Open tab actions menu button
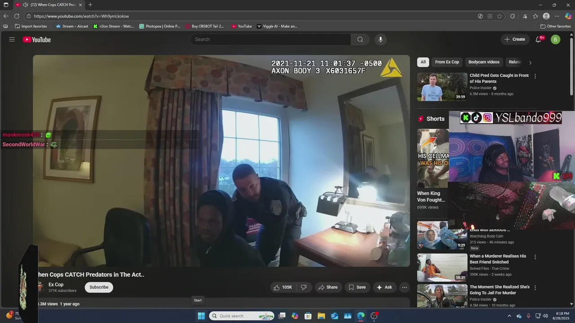This screenshot has height=323, width=575. click(6, 5)
